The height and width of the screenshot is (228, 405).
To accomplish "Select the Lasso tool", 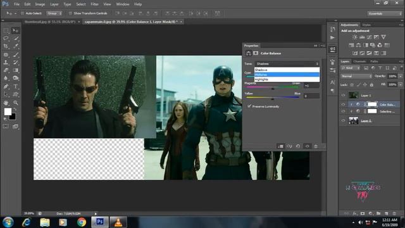I will 6,38.
